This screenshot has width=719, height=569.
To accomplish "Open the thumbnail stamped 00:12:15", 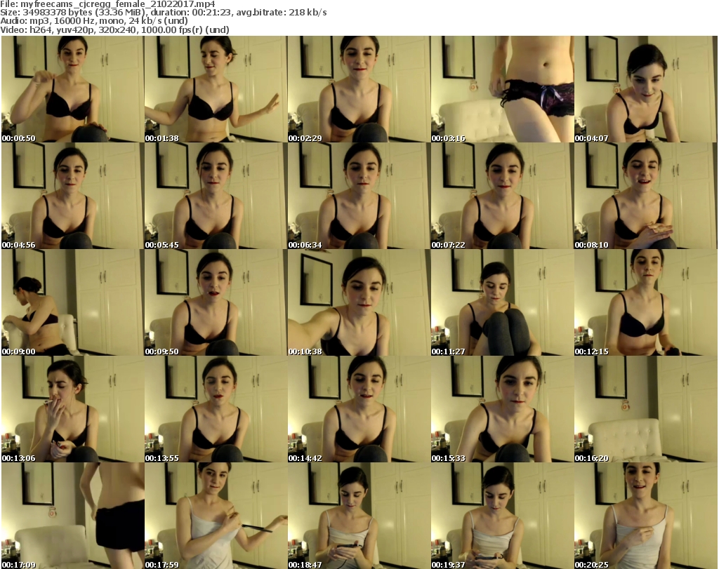I will (x=645, y=303).
